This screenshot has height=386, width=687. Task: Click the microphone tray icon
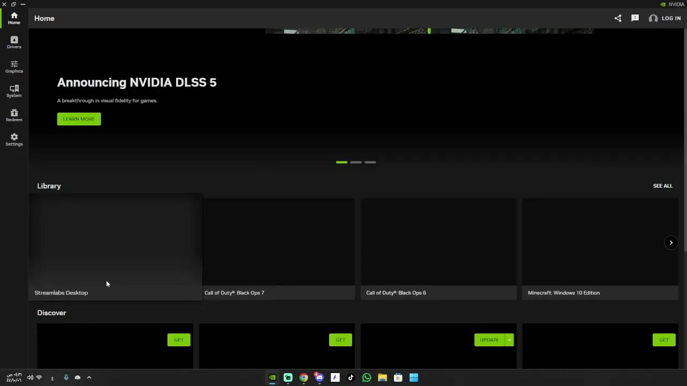[x=66, y=377]
